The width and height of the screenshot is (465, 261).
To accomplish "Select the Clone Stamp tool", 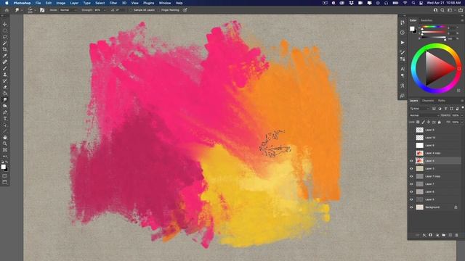I will (5, 75).
